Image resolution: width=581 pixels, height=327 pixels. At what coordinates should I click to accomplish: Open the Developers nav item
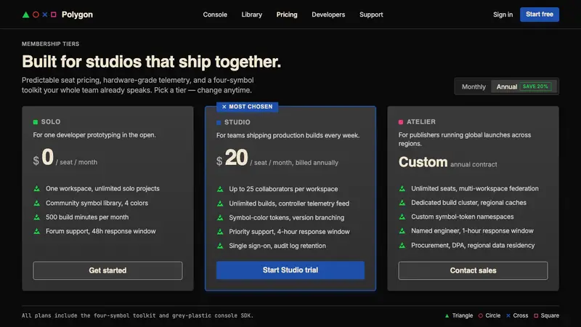pos(328,15)
